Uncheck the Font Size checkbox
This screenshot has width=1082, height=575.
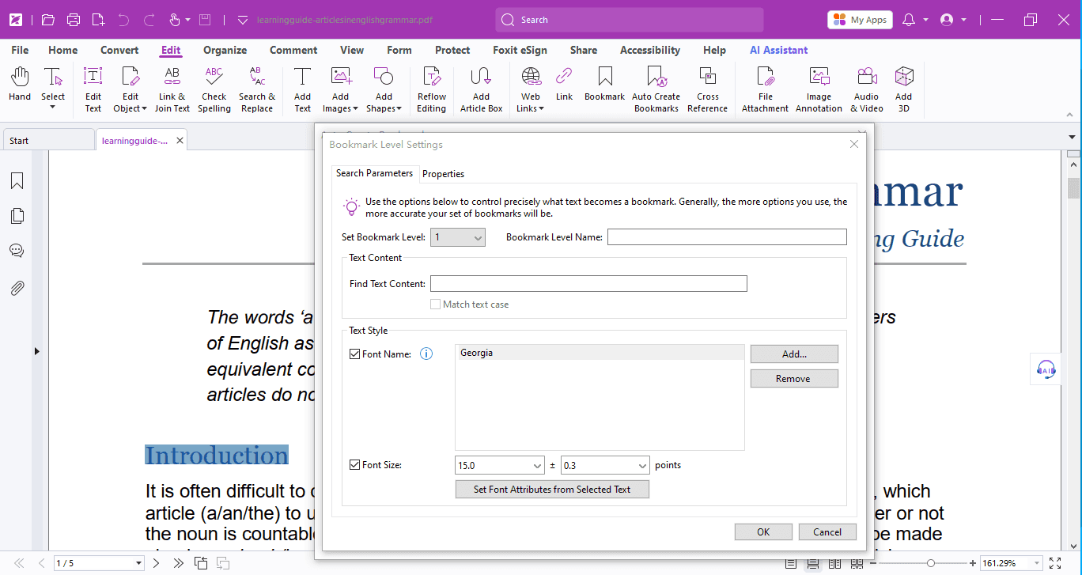[354, 465]
